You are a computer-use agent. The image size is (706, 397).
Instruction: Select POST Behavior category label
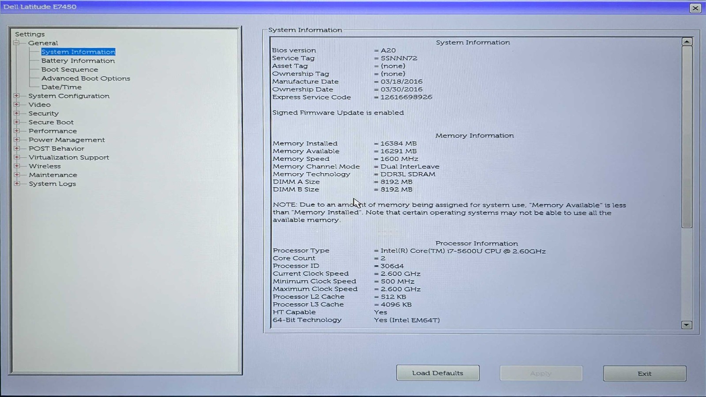56,149
